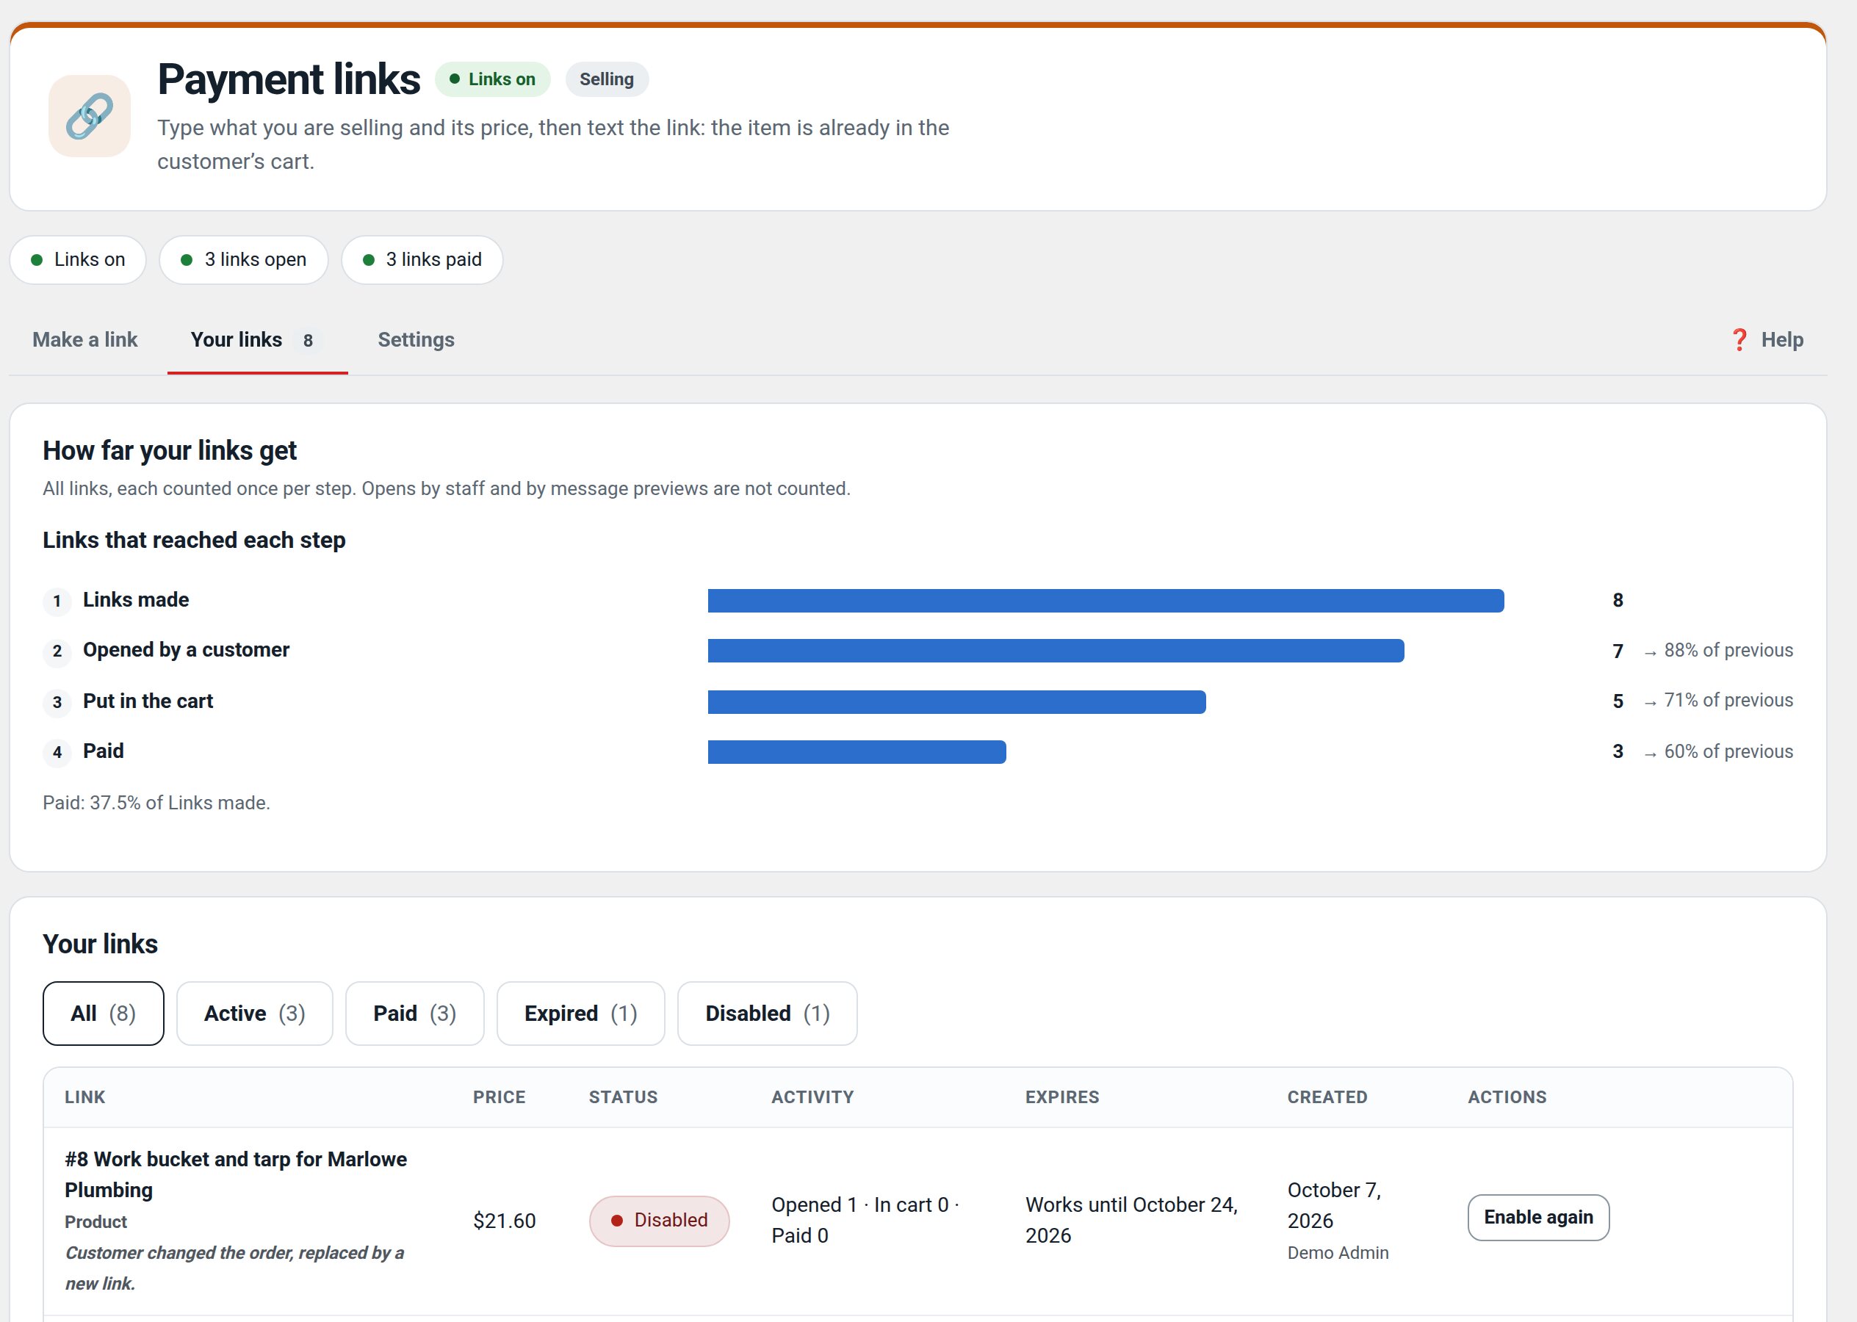
Task: Click the Selling badge
Action: pos(607,79)
